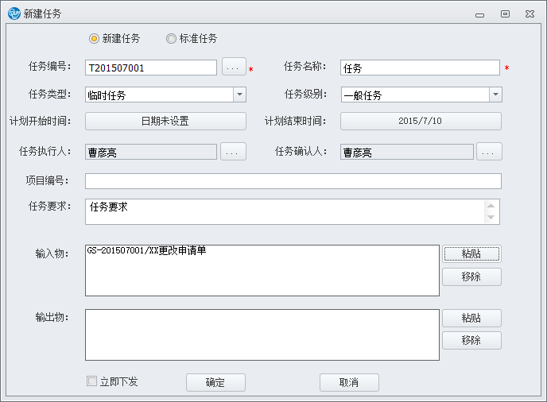Enable the 立即下发 checkbox
Viewport: 547px width, 402px height.
pyautogui.click(x=92, y=381)
